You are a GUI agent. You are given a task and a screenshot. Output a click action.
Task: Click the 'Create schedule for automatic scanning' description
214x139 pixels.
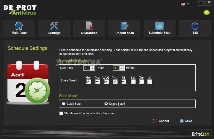(x=126, y=52)
